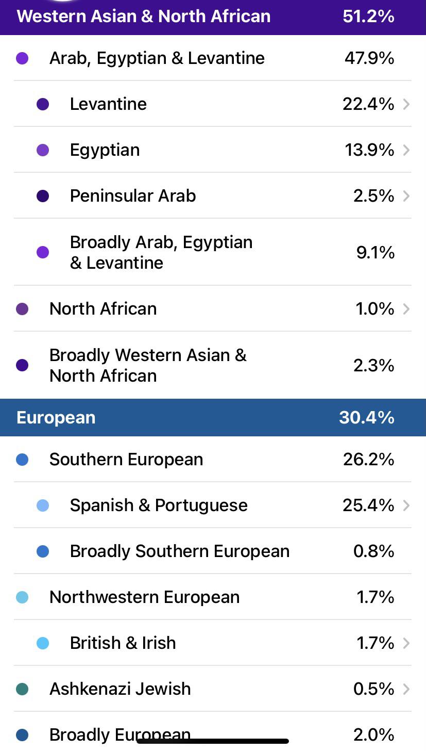View North African ancestry details
The width and height of the screenshot is (426, 751).
point(406,308)
